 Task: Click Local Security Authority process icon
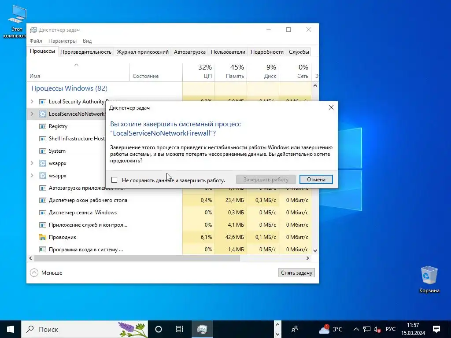(x=43, y=102)
